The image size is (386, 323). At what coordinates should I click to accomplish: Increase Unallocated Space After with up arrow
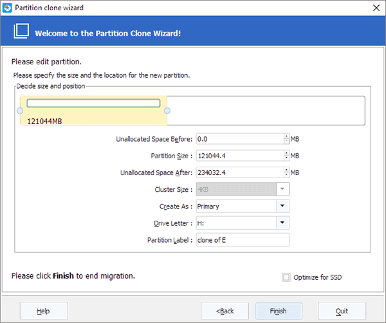(x=286, y=170)
